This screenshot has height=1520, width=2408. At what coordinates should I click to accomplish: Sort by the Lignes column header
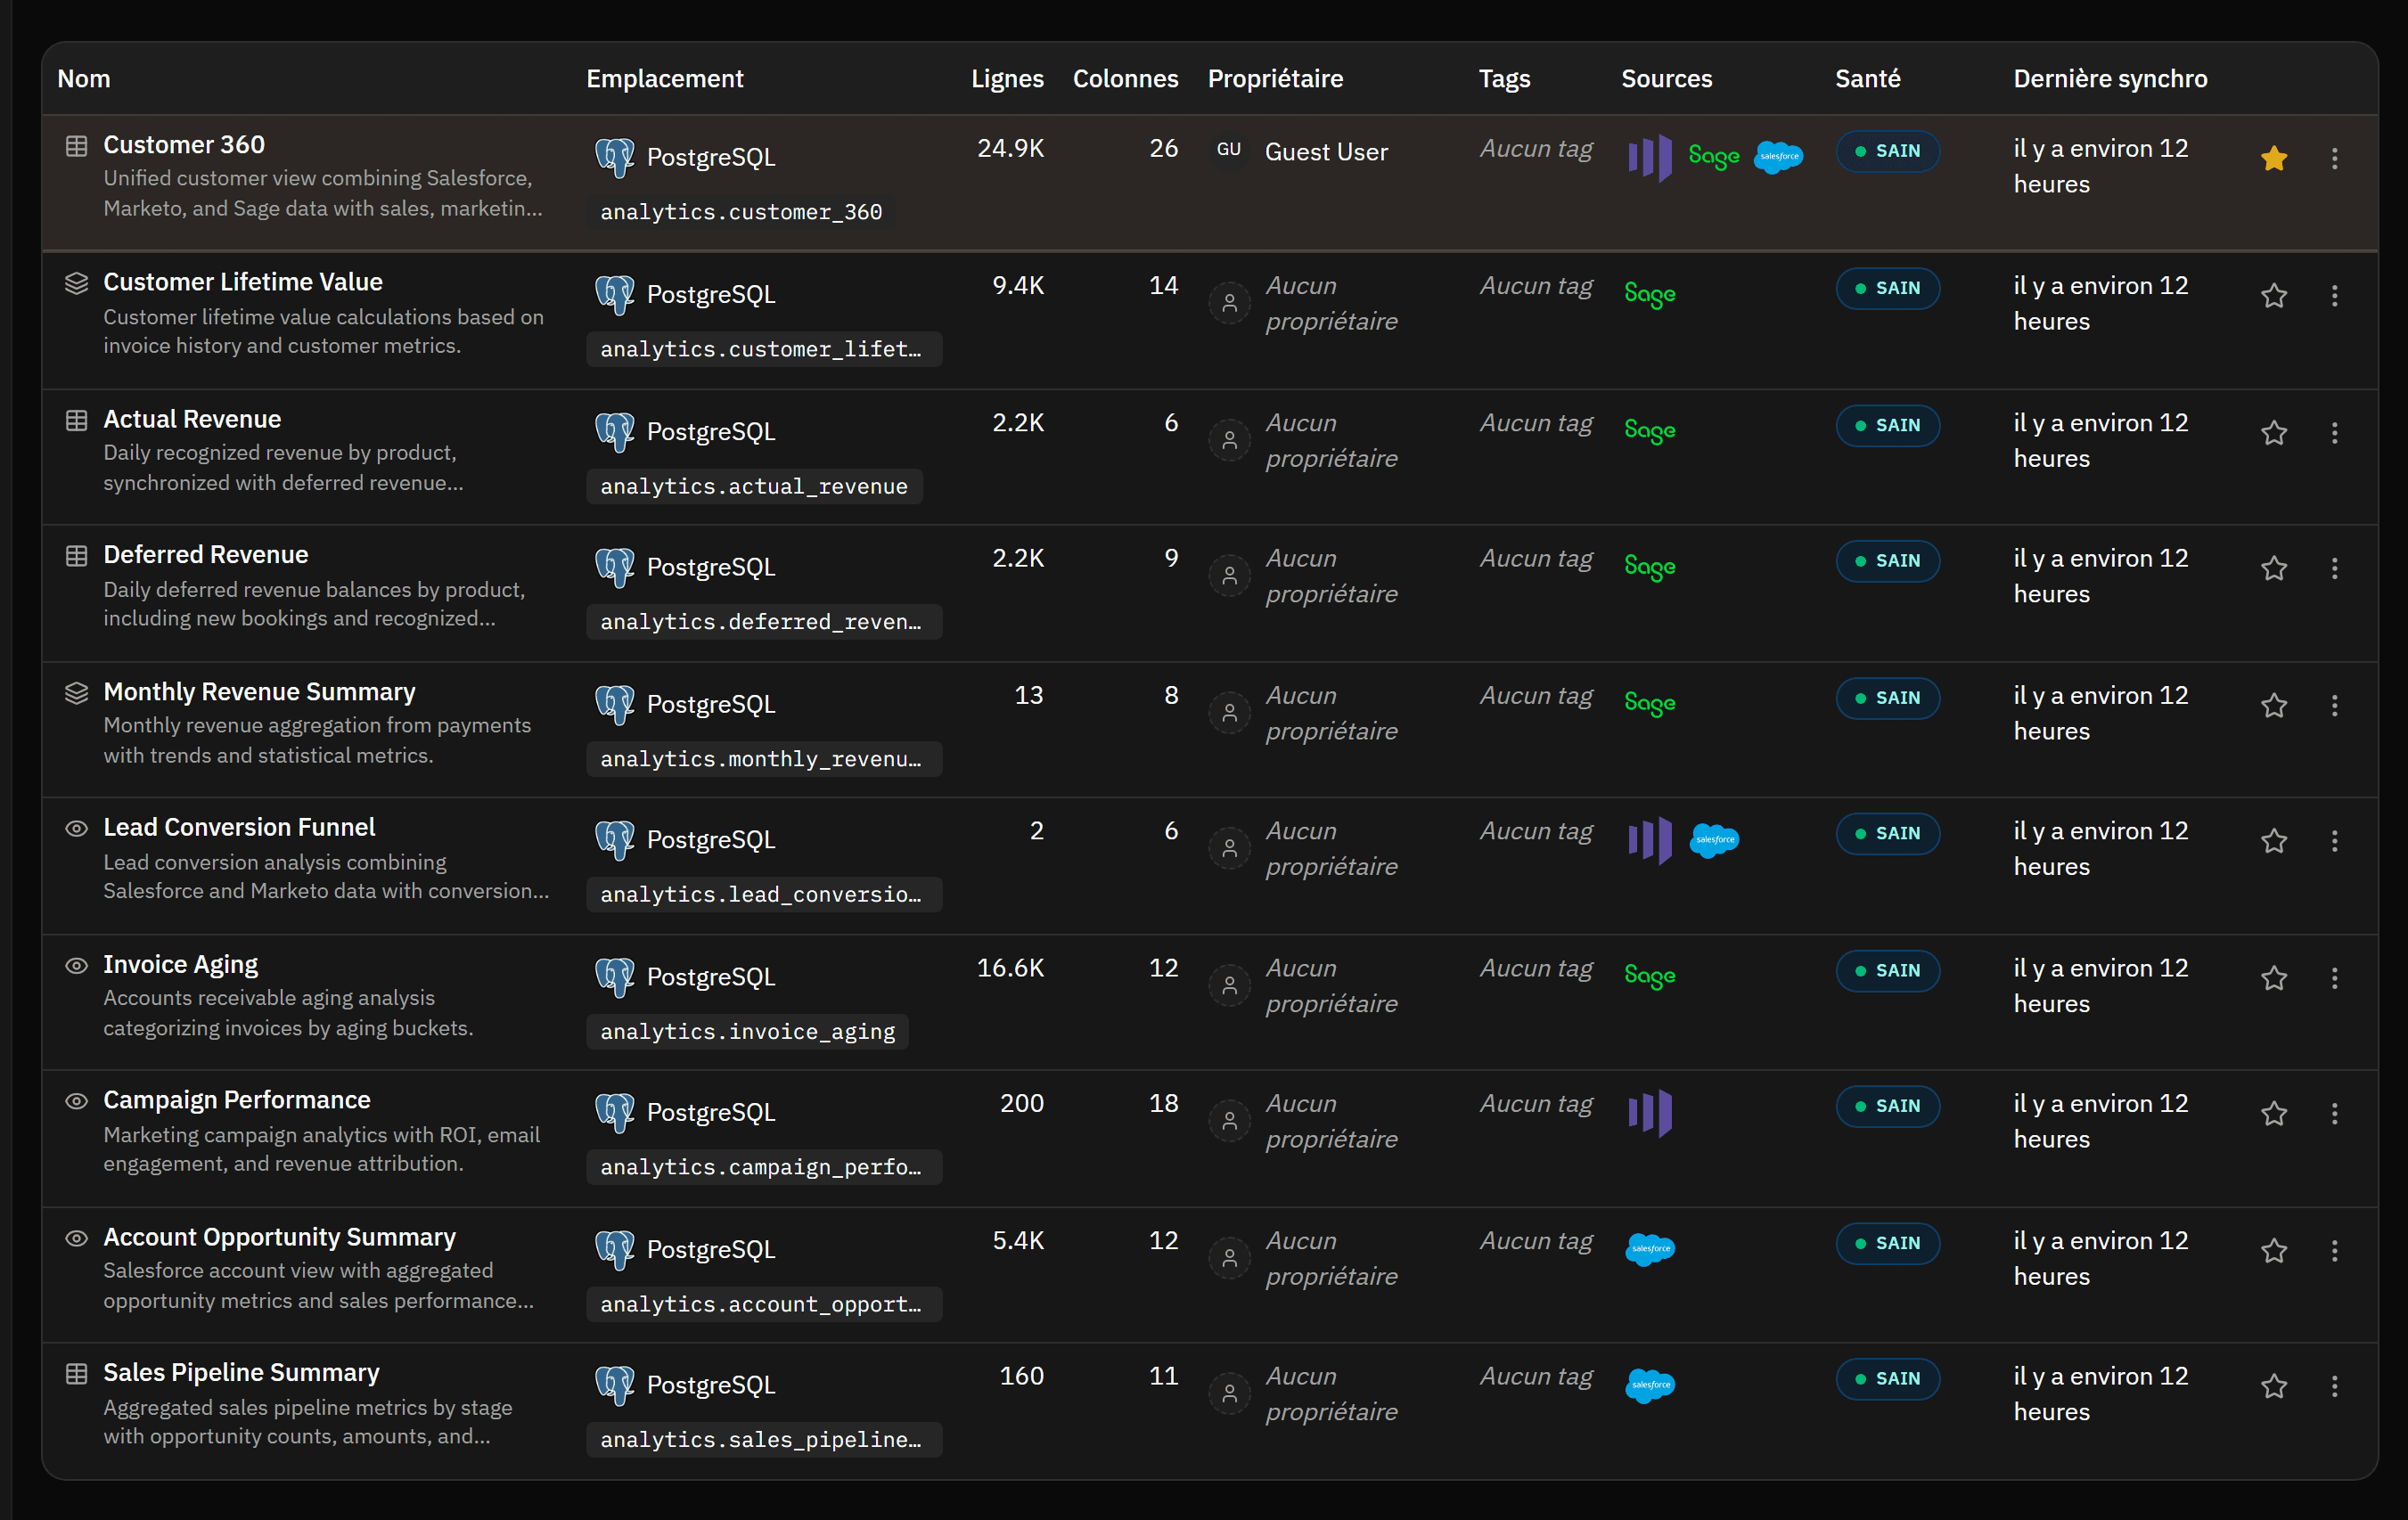(1007, 78)
